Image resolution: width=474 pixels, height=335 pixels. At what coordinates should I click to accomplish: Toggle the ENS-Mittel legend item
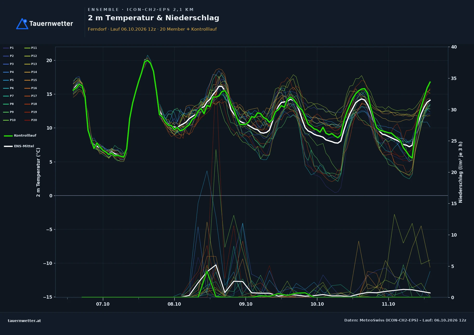click(x=19, y=146)
